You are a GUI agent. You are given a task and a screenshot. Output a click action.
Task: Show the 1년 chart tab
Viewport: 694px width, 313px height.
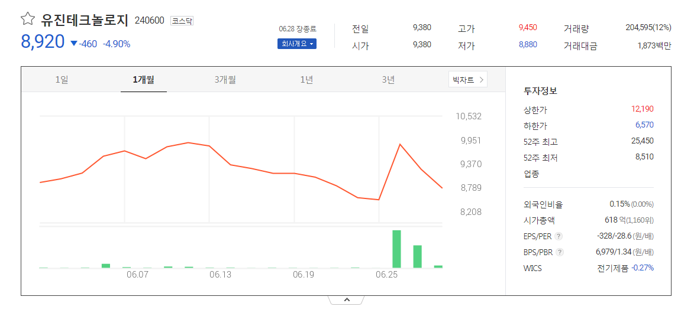306,80
